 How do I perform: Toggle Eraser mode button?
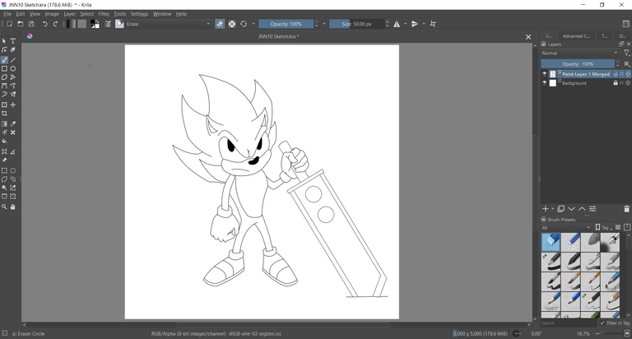[220, 24]
